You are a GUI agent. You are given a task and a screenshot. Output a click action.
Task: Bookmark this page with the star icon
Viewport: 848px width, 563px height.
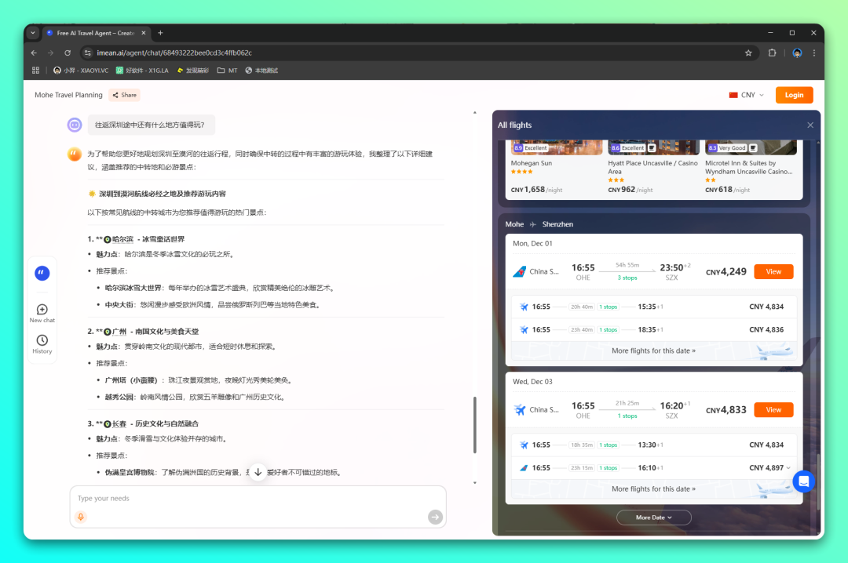(x=748, y=53)
